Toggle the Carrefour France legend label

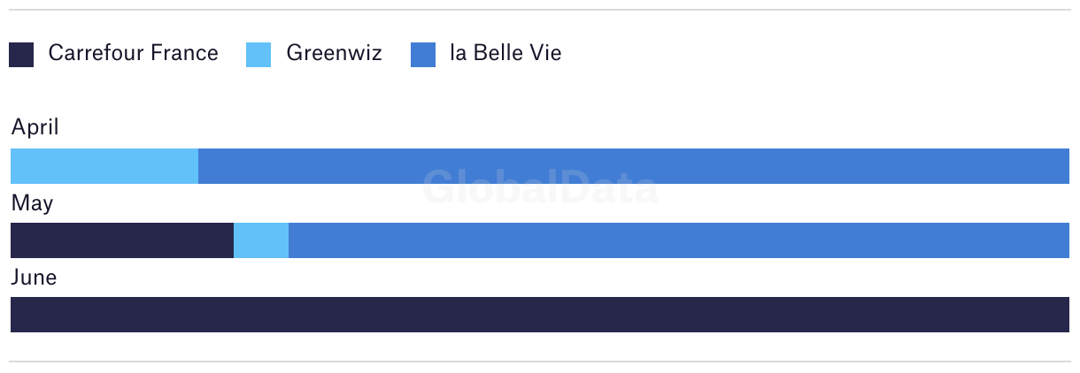pos(134,53)
